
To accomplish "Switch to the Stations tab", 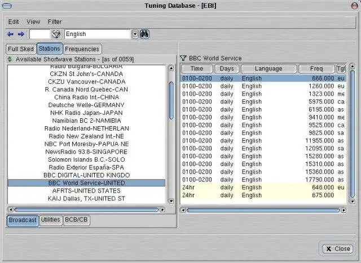I will (49, 48).
